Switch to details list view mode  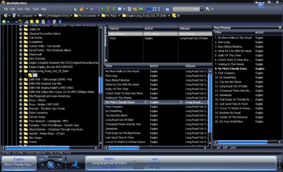[x=149, y=9]
